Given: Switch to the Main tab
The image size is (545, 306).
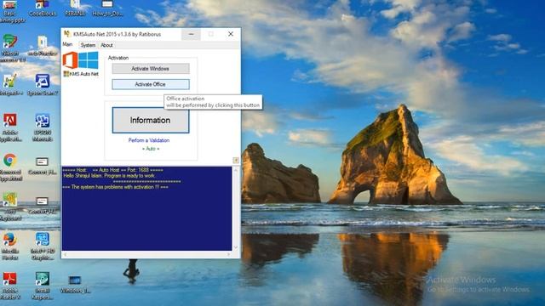Looking at the screenshot, I should 67,45.
